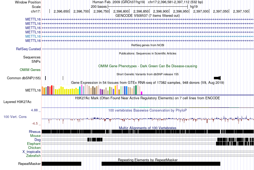The height and width of the screenshot is (170, 254).
Task: Click the METTL16 label beside the GTEx bar chart
Action: [33, 90]
